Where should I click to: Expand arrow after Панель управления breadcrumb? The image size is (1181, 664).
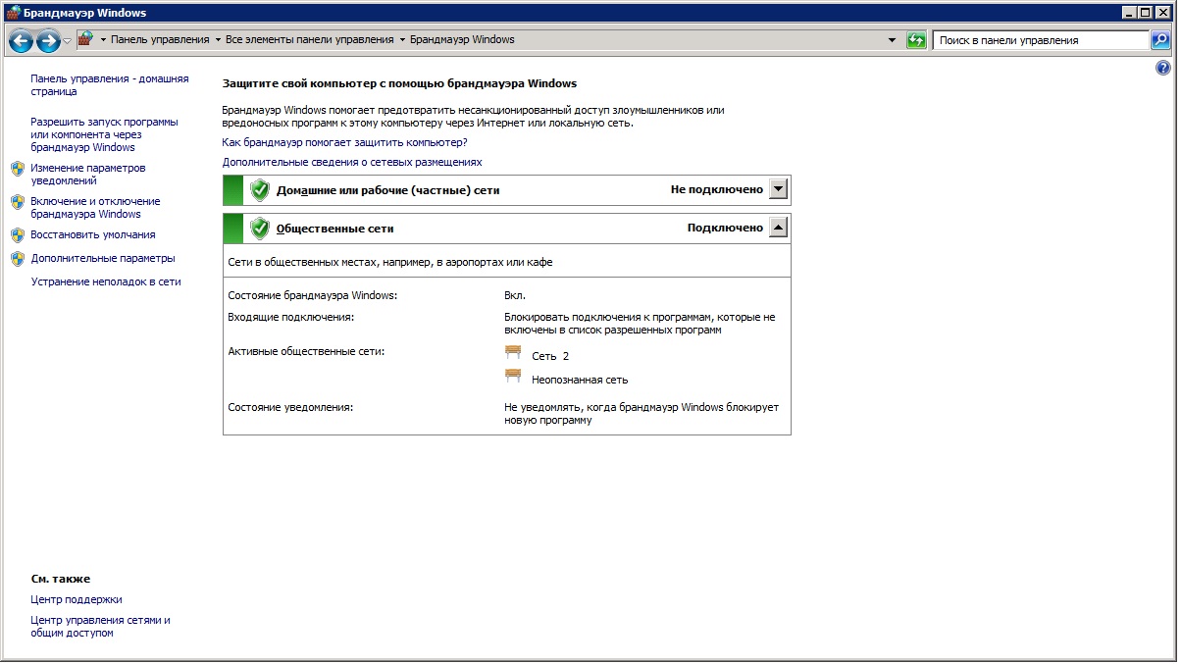[217, 40]
